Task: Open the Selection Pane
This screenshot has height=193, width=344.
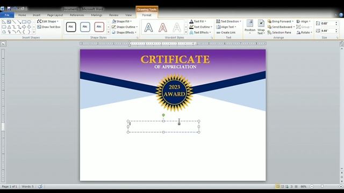Action: 279,32
